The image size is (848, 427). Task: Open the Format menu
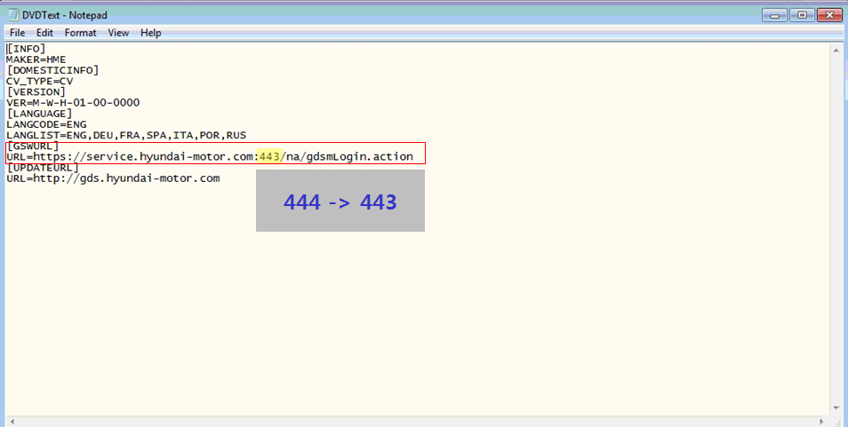click(81, 33)
